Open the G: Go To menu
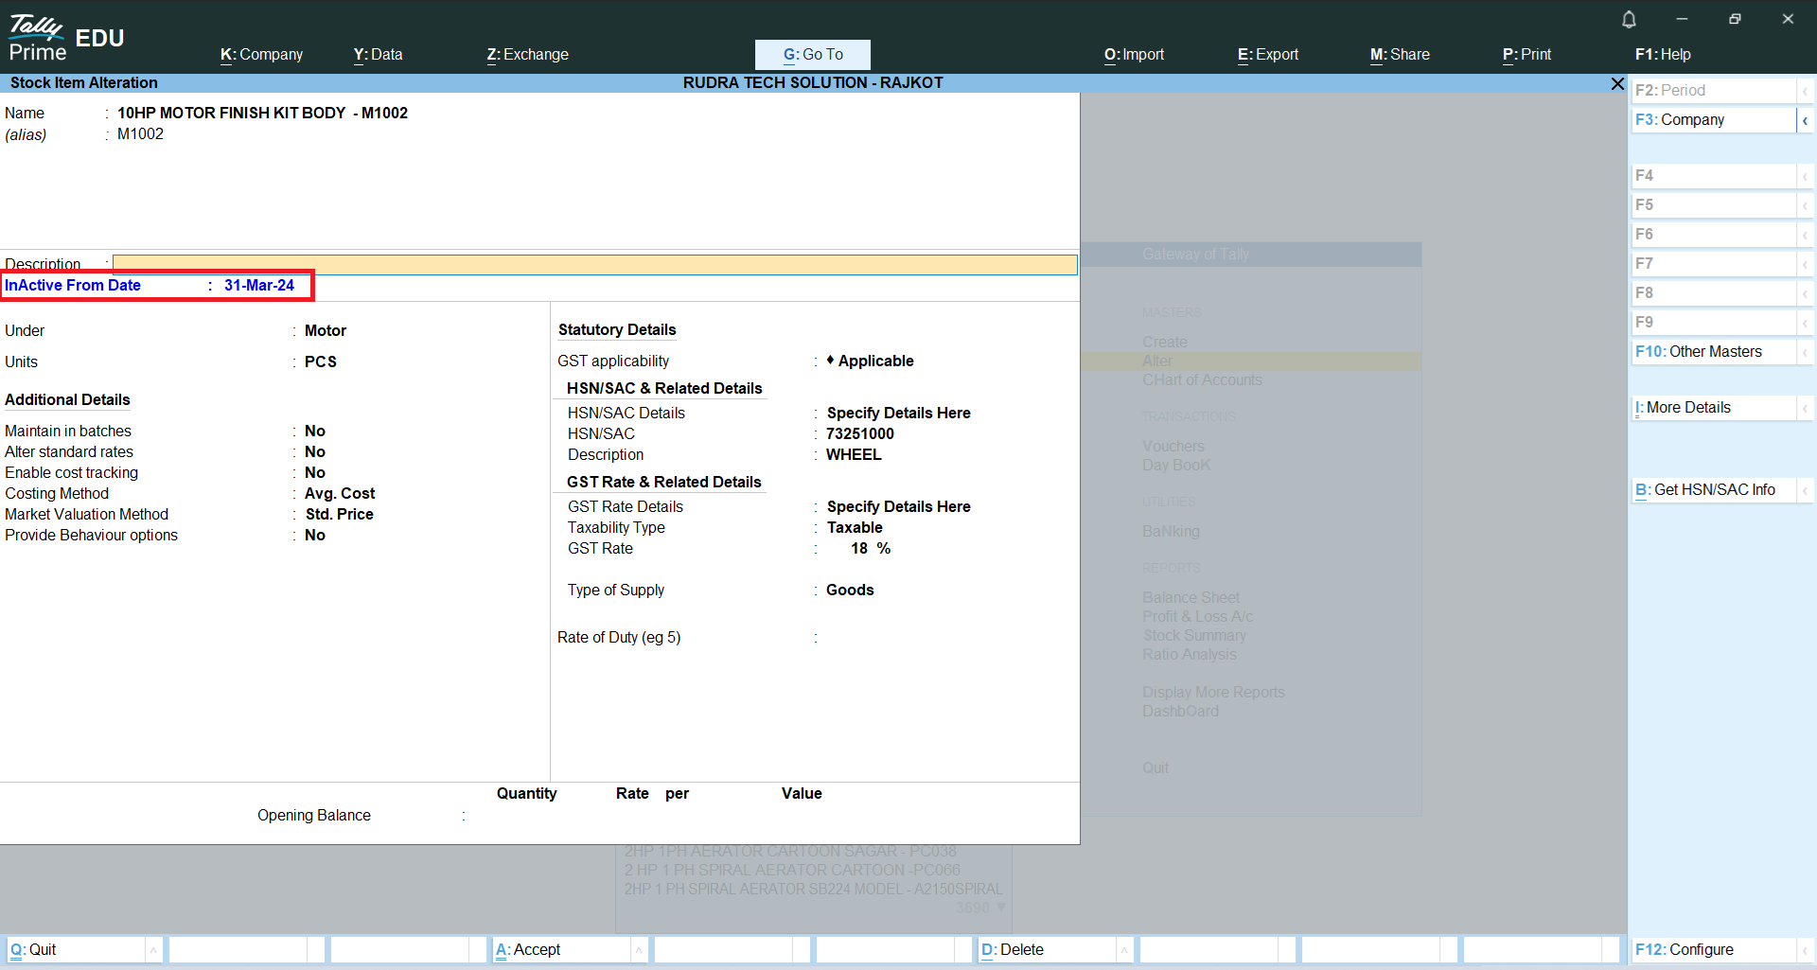The height and width of the screenshot is (970, 1817). (x=812, y=55)
